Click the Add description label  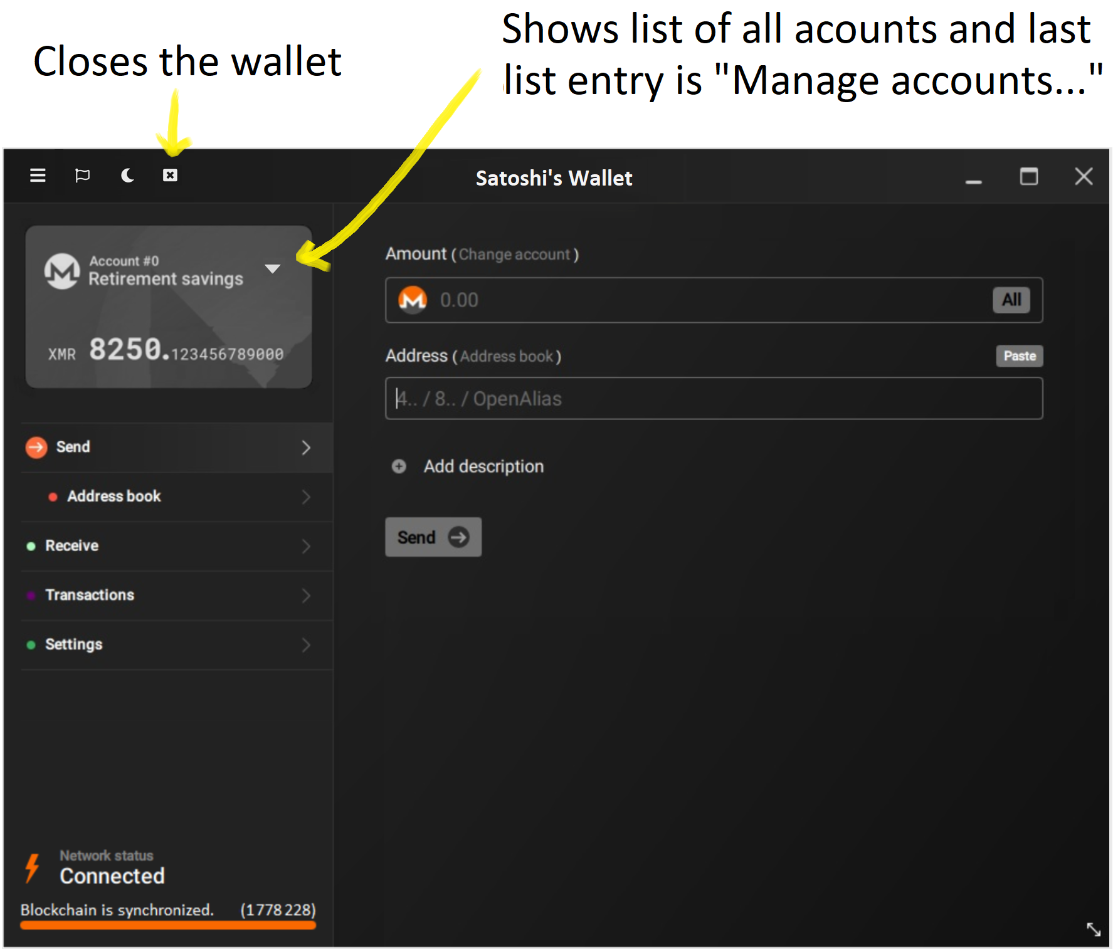click(x=483, y=466)
